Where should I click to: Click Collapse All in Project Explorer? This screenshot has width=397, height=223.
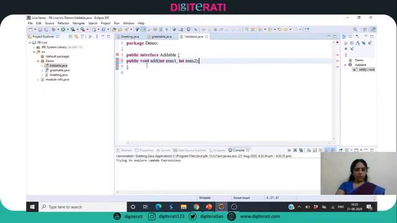[70, 37]
